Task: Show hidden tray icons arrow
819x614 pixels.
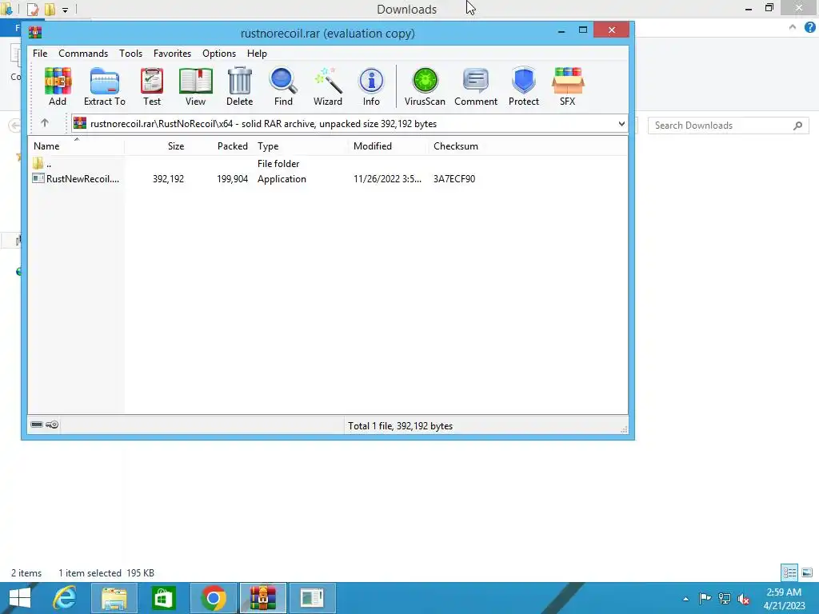Action: click(685, 599)
